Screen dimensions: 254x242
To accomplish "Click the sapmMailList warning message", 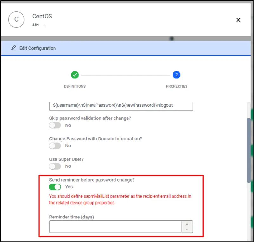I will 120,199.
